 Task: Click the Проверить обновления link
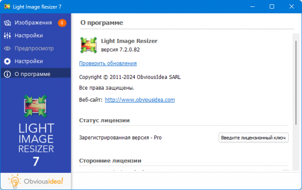pyautogui.click(x=108, y=63)
